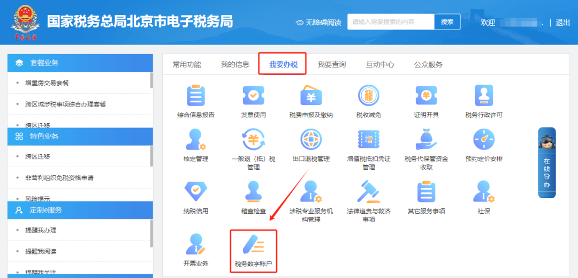Open 开票业务 icon
Image resolution: width=578 pixels, height=278 pixels.
(196, 244)
